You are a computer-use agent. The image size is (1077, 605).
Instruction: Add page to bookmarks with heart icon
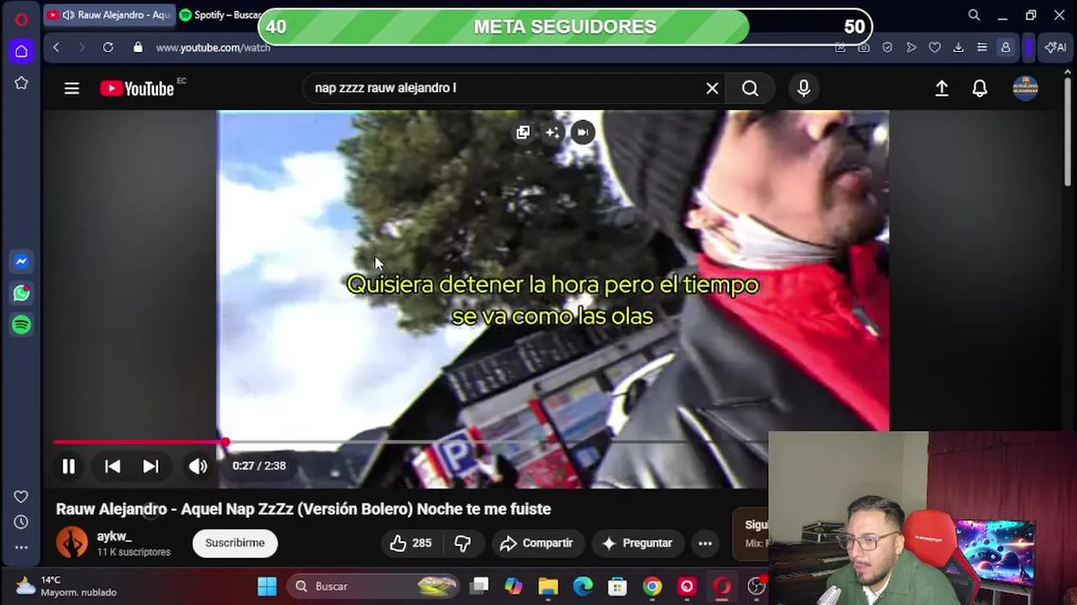coord(934,48)
